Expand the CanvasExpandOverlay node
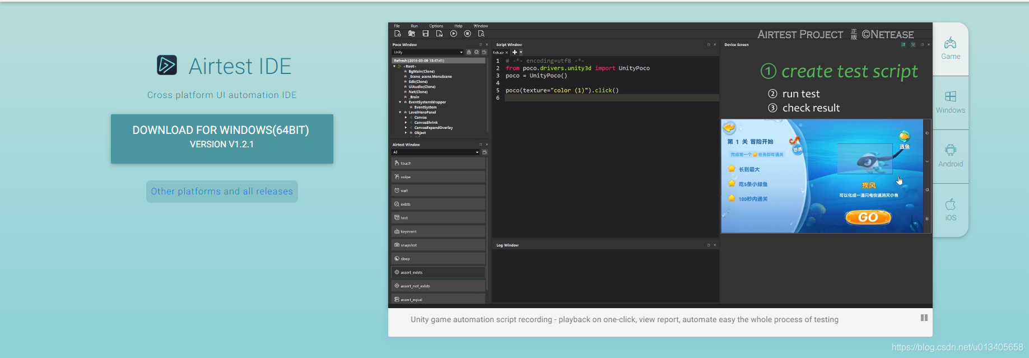The width and height of the screenshot is (1029, 358). click(x=406, y=128)
